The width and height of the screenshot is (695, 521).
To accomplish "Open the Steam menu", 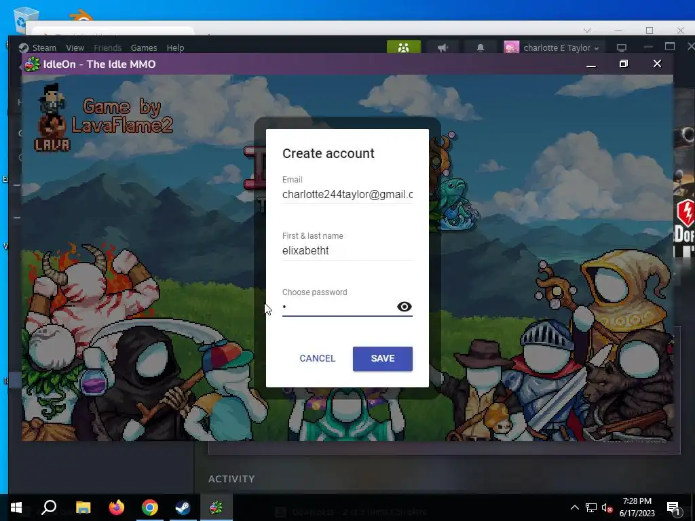I will click(44, 48).
